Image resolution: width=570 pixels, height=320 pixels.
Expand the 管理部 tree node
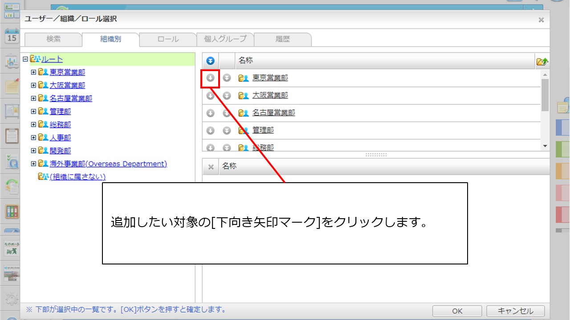33,111
